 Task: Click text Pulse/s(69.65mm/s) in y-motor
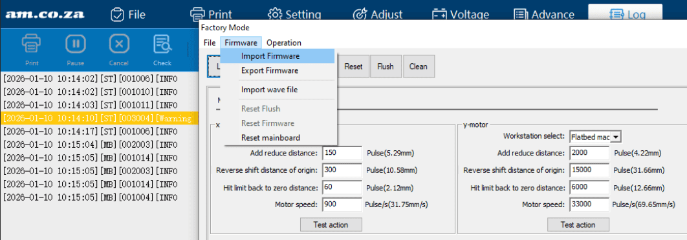(643, 205)
